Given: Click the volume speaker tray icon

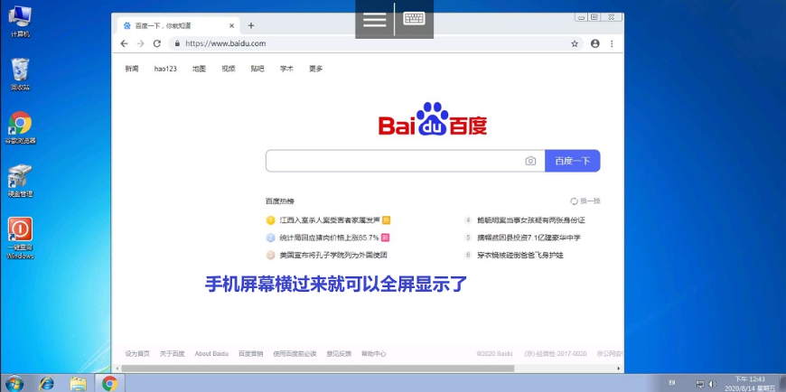Looking at the screenshot, I should click(x=712, y=384).
